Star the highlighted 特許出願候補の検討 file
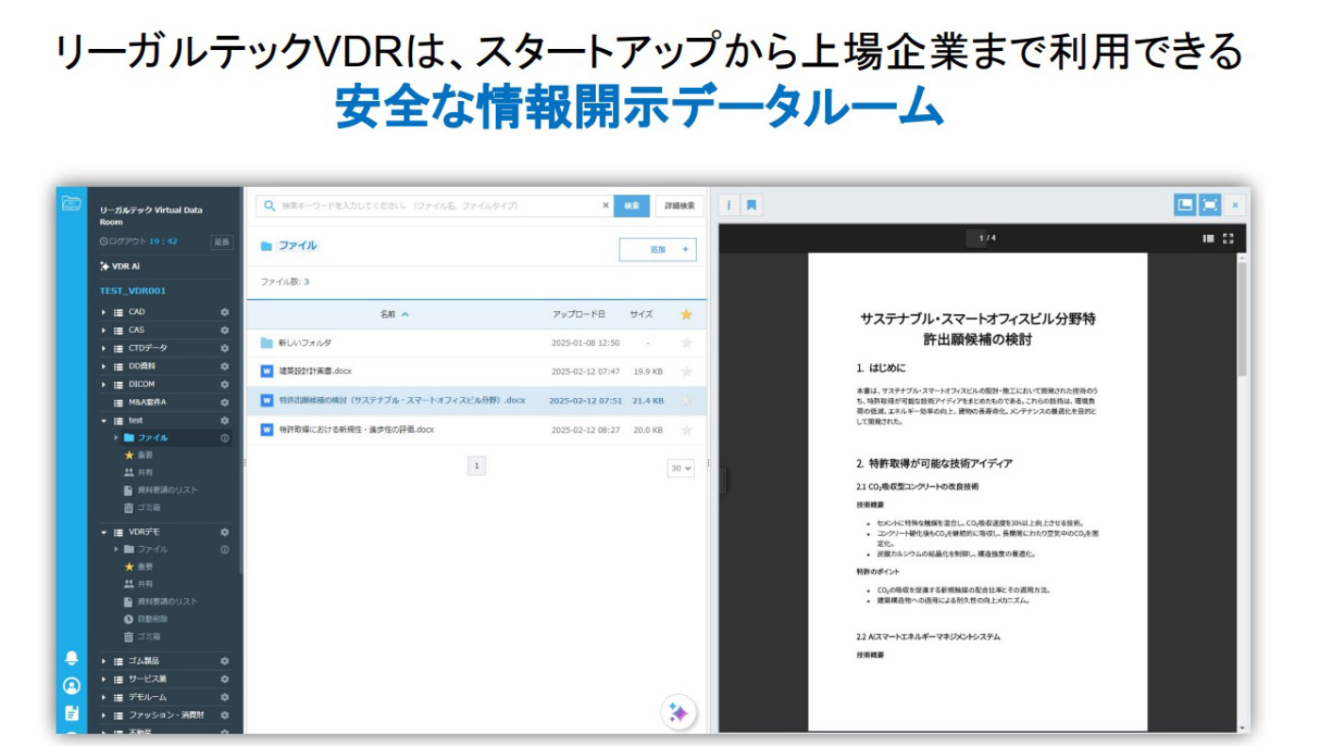This screenshot has width=1320, height=746. (x=686, y=401)
